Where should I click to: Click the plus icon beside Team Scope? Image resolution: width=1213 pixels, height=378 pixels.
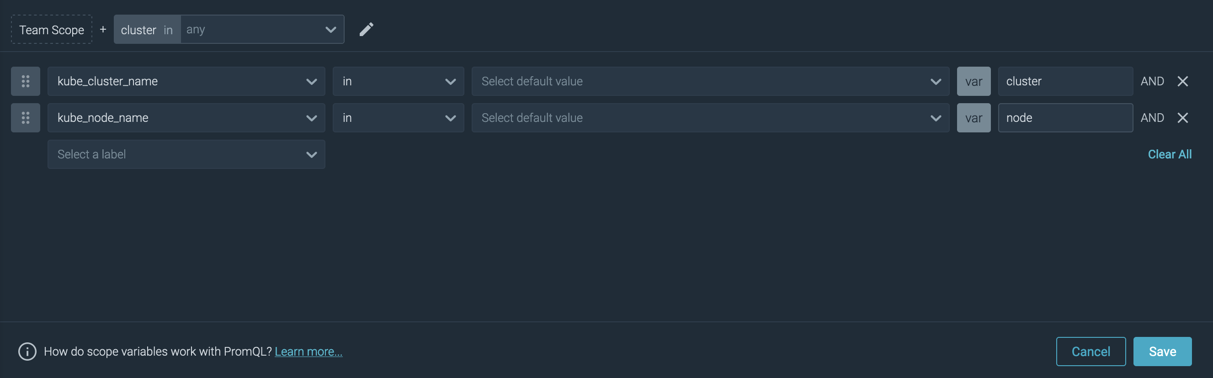click(x=103, y=30)
